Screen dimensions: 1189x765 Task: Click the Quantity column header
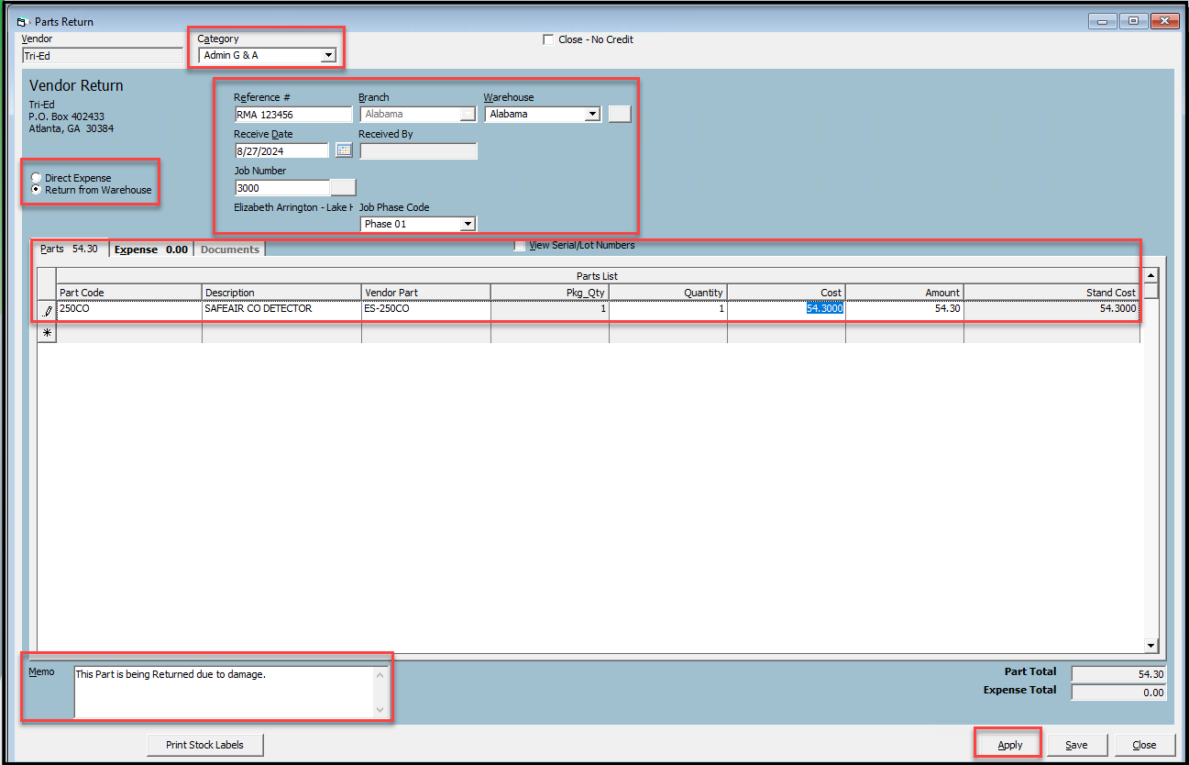pyautogui.click(x=668, y=292)
